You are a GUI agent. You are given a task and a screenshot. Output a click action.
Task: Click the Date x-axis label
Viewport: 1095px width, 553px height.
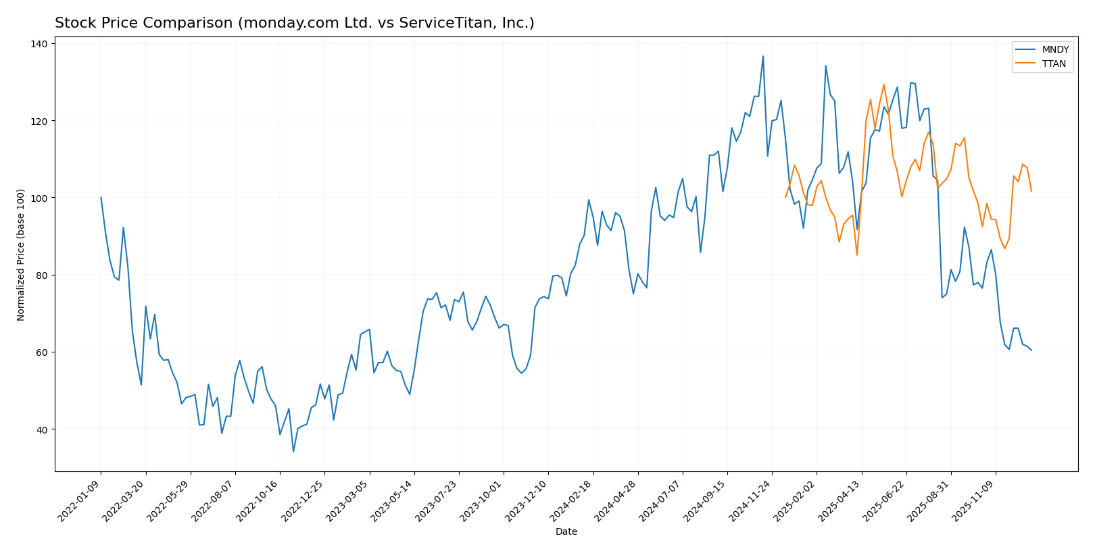click(566, 531)
